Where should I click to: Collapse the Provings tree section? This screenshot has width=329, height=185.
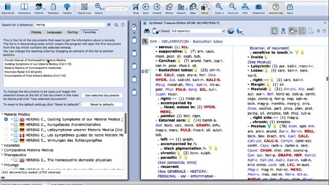2,165
